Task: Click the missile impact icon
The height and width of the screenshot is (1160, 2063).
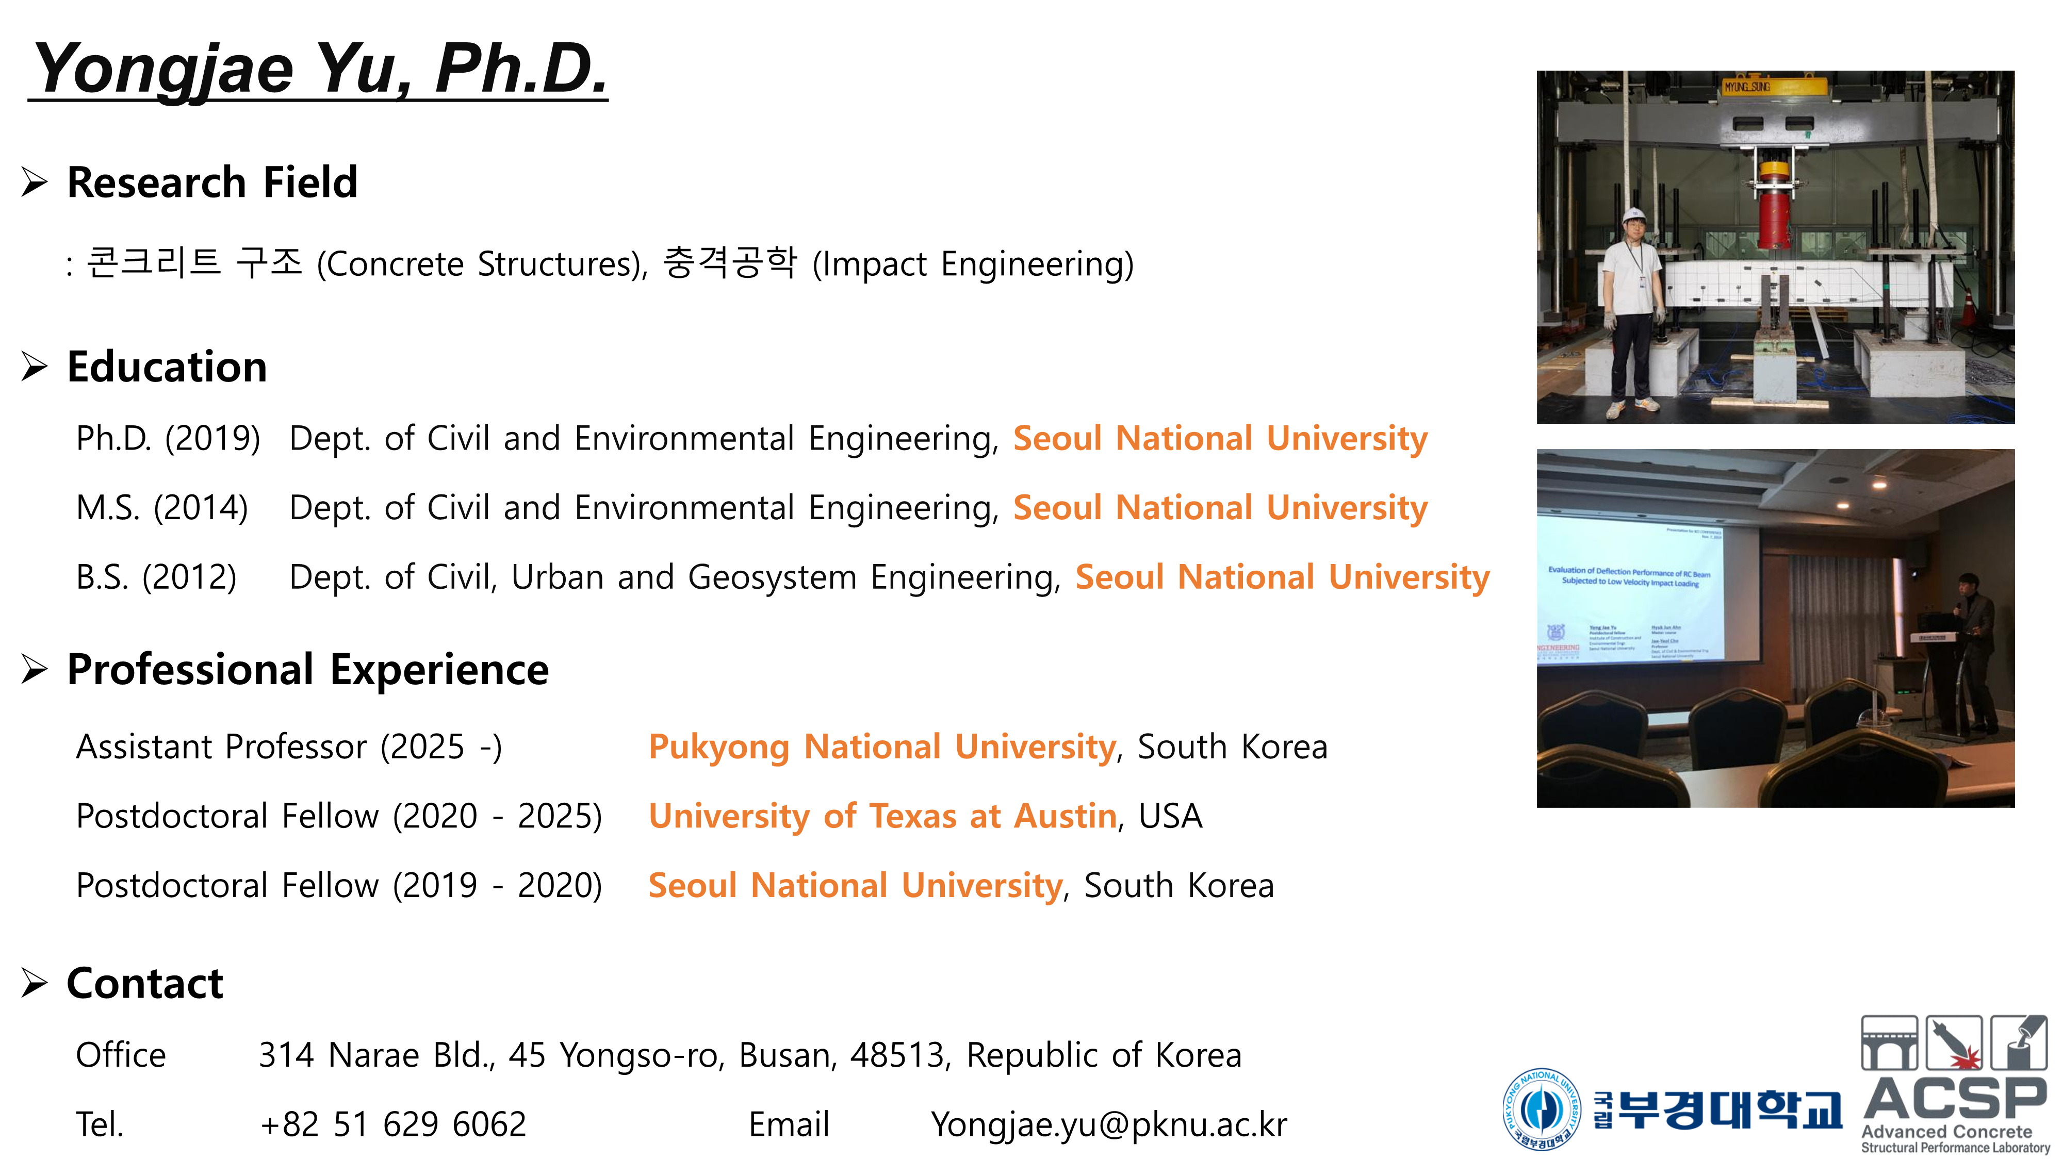Action: tap(1953, 1042)
